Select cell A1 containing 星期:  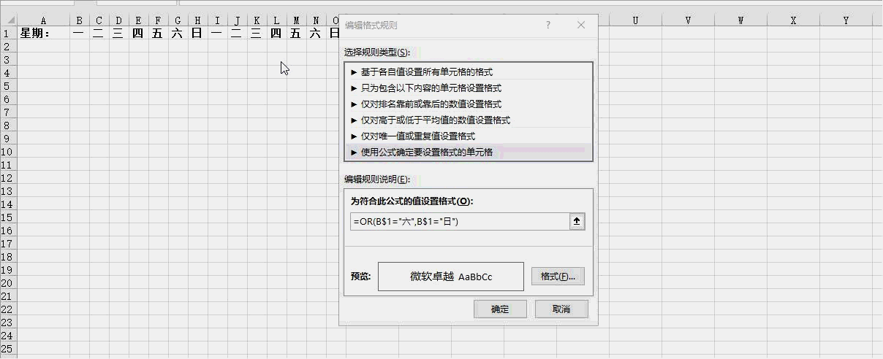43,33
